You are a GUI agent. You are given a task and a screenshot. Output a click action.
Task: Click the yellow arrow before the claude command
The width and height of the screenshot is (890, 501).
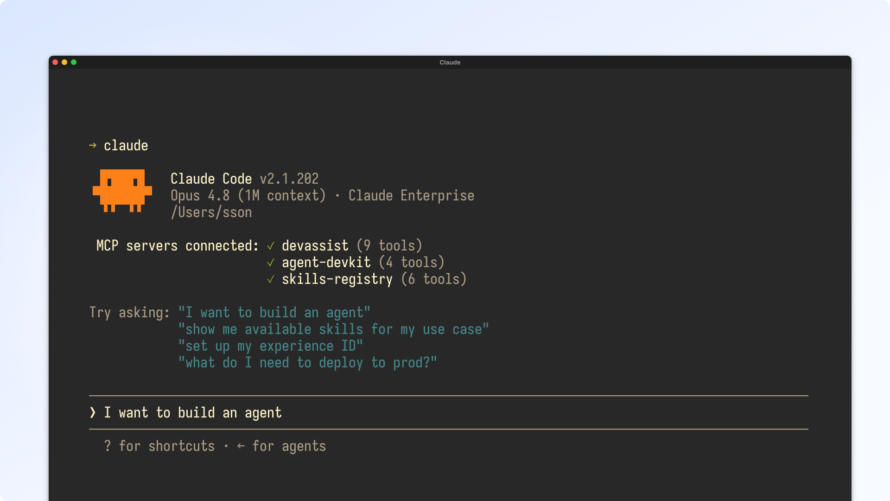point(93,146)
